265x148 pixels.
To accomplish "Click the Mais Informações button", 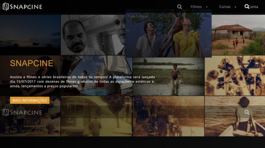I will coord(30,100).
